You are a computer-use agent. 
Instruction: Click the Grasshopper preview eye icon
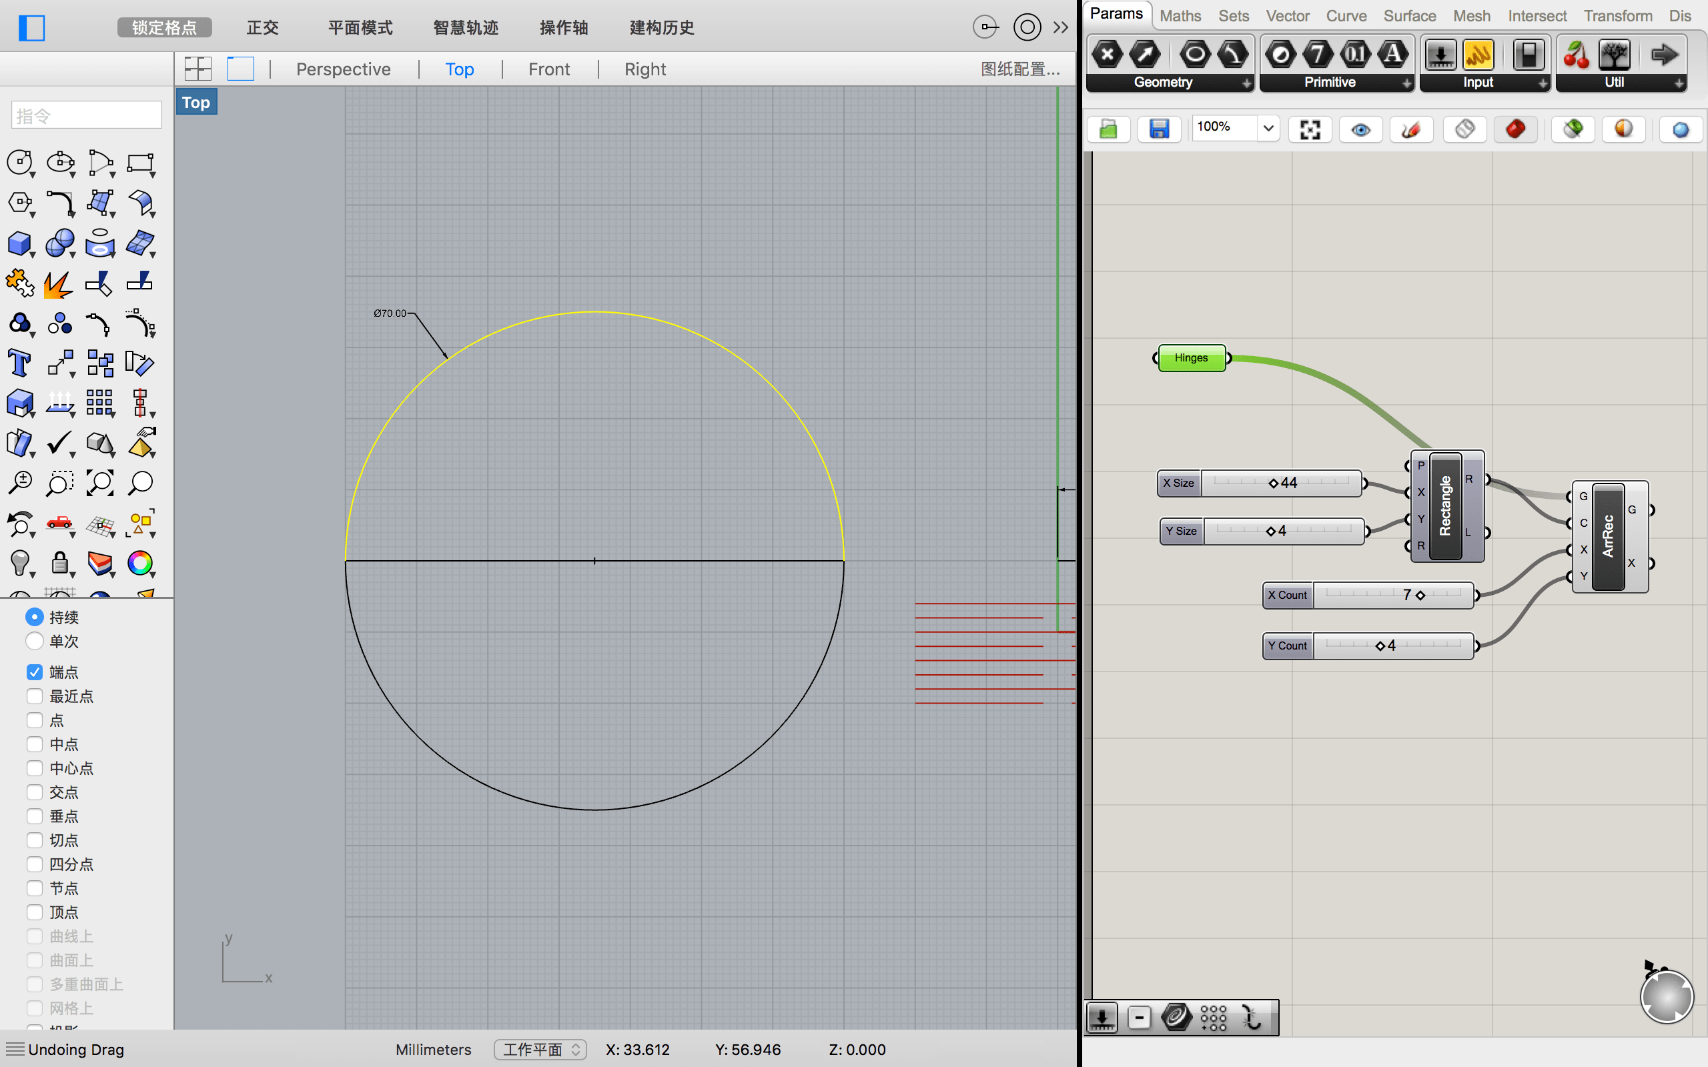(1360, 129)
